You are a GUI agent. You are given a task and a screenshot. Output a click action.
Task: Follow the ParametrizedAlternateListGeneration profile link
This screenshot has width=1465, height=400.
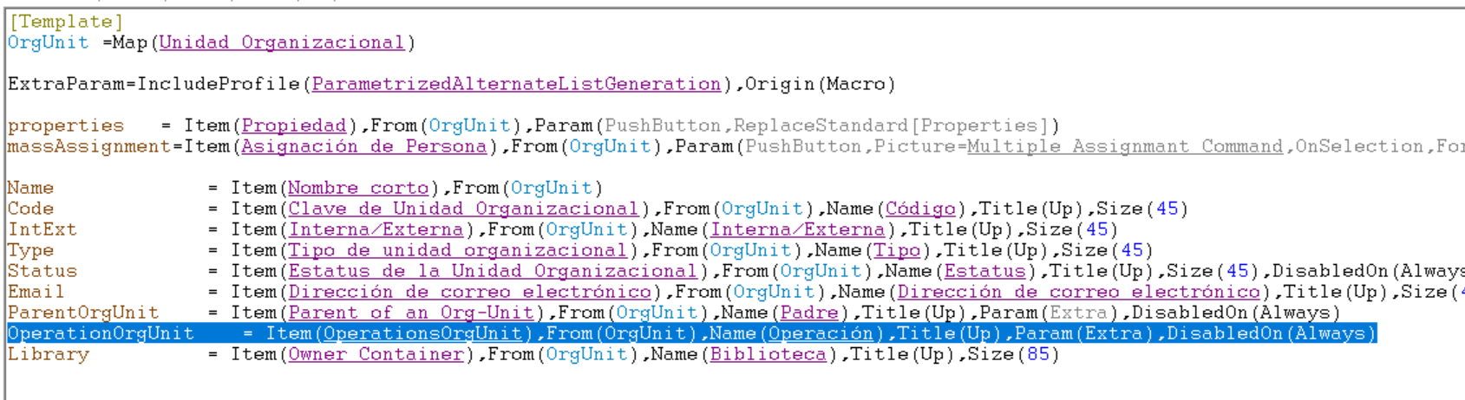tap(516, 84)
